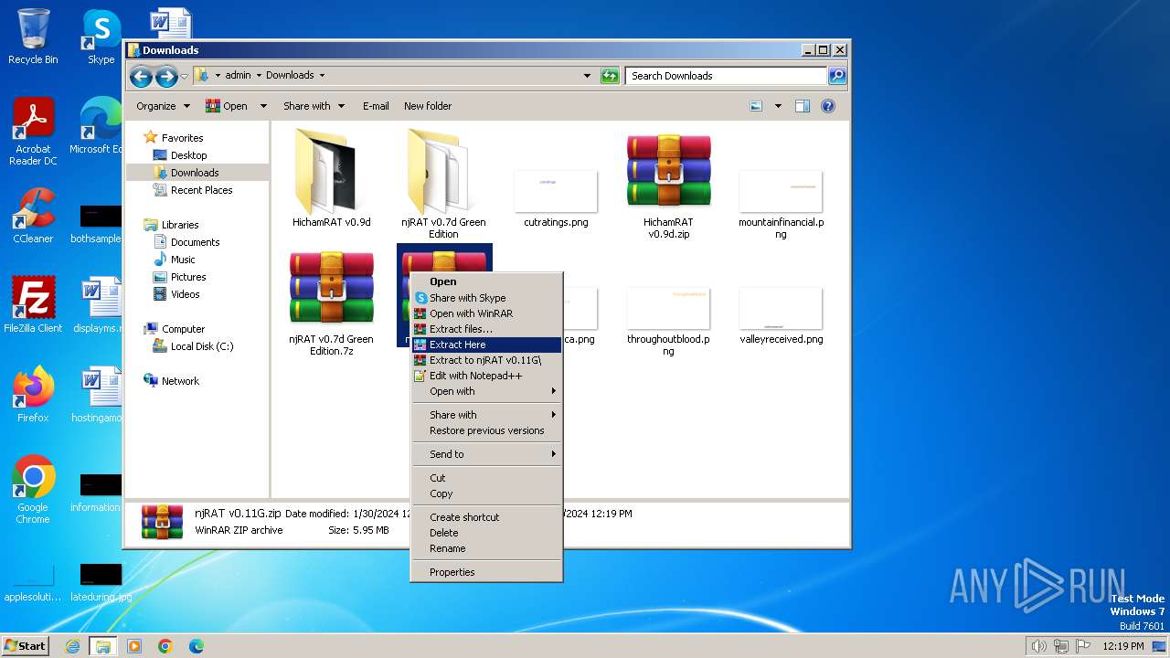Click the Refresh button beside address bar
Image resolution: width=1170 pixels, height=658 pixels.
pyautogui.click(x=610, y=76)
